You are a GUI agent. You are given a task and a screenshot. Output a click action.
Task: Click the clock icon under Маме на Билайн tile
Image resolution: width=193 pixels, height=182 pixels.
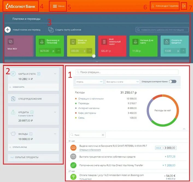click(x=94, y=56)
